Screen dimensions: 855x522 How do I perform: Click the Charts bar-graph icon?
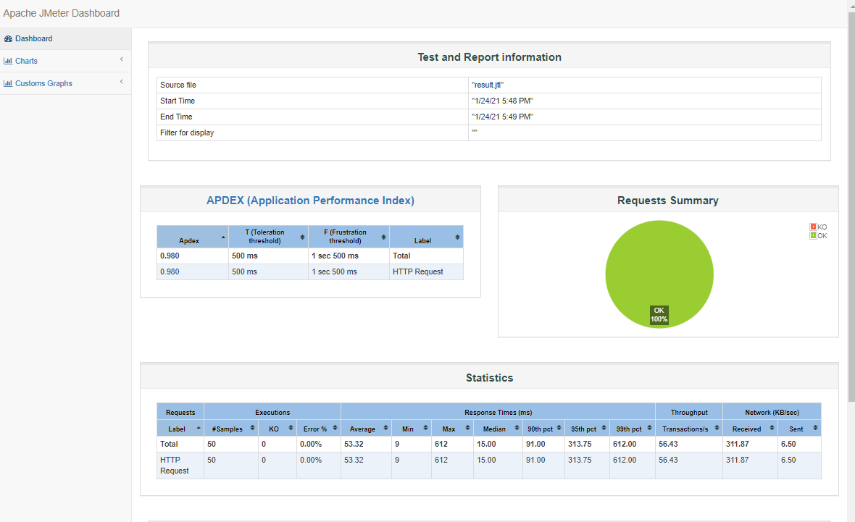8,61
